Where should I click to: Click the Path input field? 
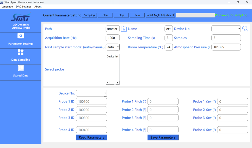[x=113, y=29]
